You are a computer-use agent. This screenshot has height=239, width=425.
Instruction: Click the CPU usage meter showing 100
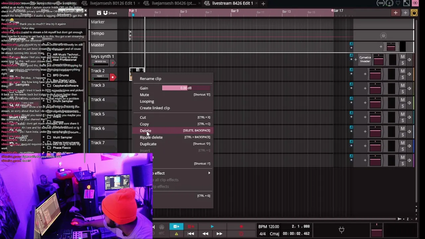(381, 3)
